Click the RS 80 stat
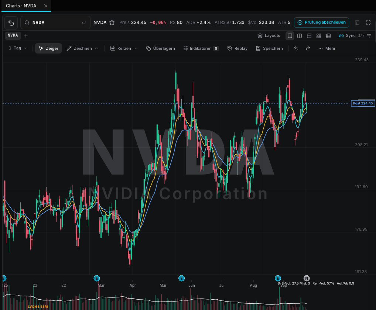The height and width of the screenshot is (310, 376). (176, 23)
